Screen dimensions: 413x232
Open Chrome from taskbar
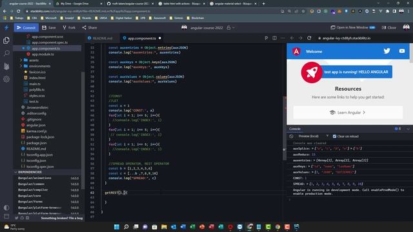point(277,227)
